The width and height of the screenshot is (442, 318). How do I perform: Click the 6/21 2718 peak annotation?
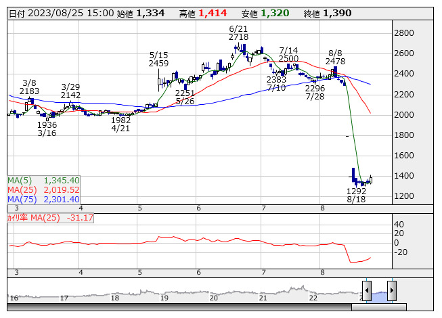click(238, 33)
